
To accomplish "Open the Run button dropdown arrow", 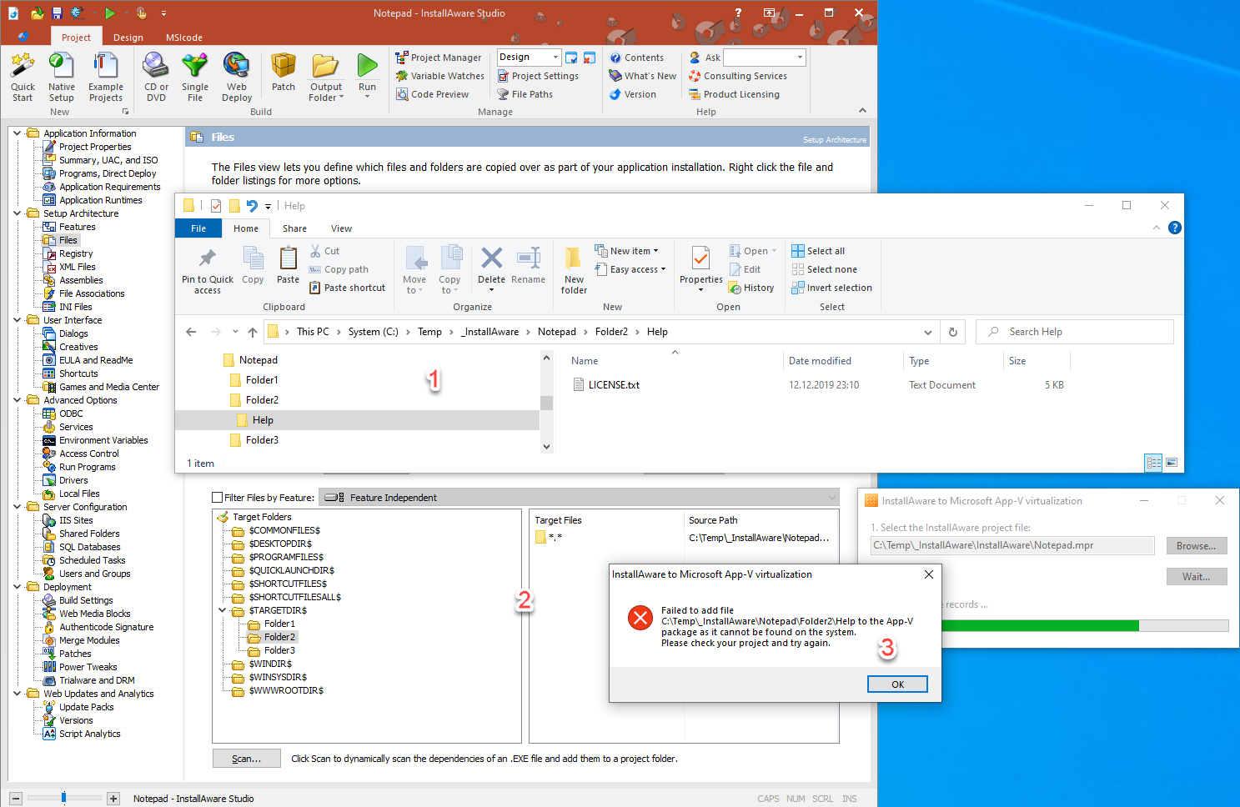I will tap(367, 97).
